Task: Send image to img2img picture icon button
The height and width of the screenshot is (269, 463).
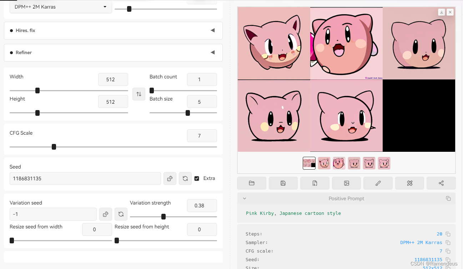Action: pos(346,183)
